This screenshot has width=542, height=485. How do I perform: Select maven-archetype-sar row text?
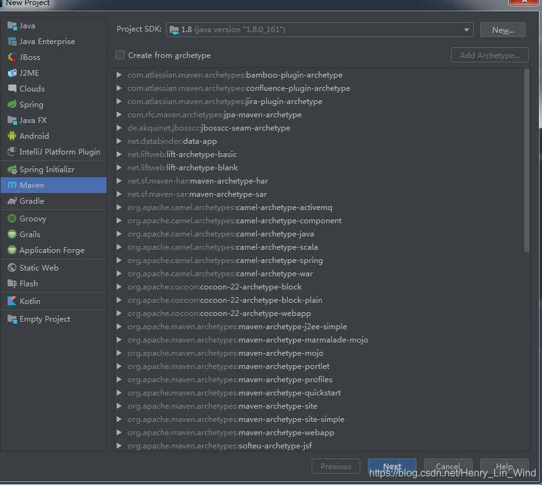click(x=197, y=194)
